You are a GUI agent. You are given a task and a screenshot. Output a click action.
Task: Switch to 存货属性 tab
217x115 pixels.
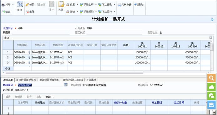pos(91,80)
